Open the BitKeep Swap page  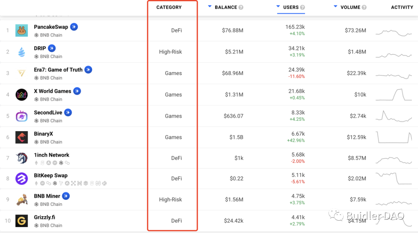51,175
